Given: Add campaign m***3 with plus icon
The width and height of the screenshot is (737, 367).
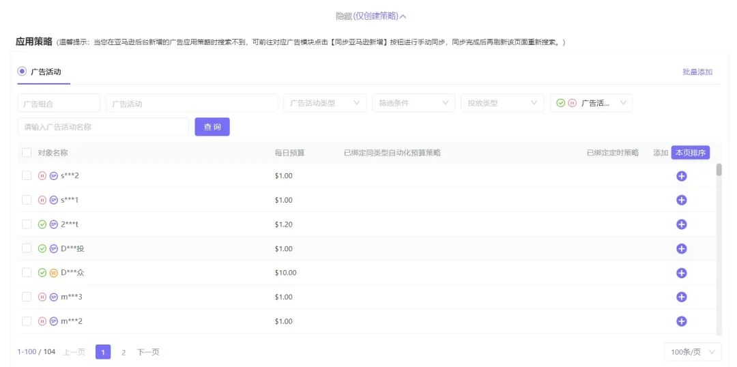Looking at the screenshot, I should pos(681,297).
